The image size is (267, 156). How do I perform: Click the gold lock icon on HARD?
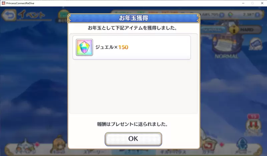tap(234, 30)
